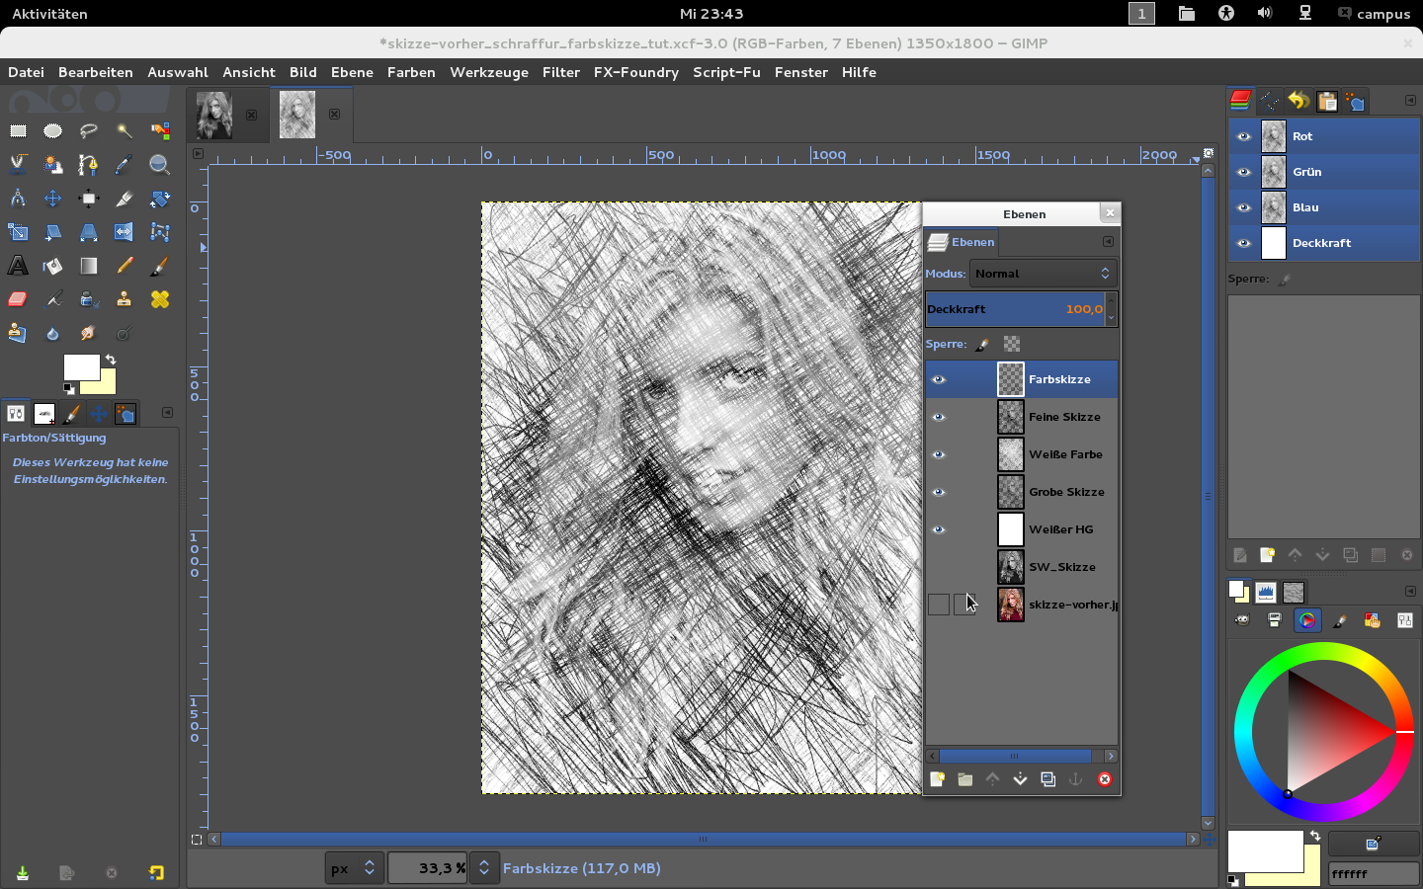Choose the Heal tool bandage icon

pos(159,299)
